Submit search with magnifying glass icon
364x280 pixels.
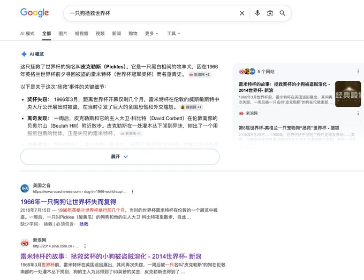(x=282, y=13)
